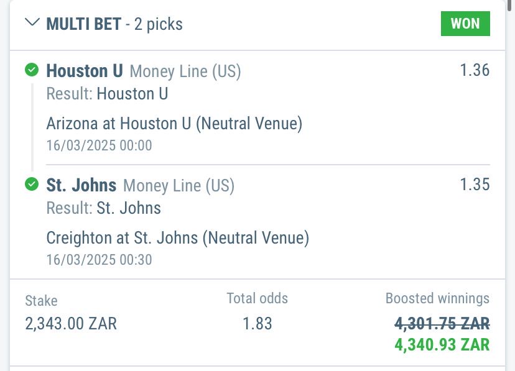Viewport: 515px width, 371px height.
Task: Click the 1.36 odds value
Action: (x=475, y=70)
